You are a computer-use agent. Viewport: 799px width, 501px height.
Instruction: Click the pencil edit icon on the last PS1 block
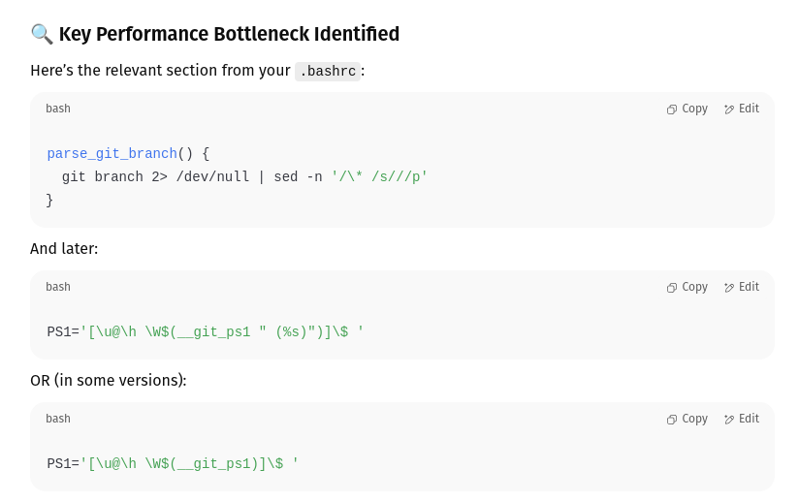click(x=729, y=420)
